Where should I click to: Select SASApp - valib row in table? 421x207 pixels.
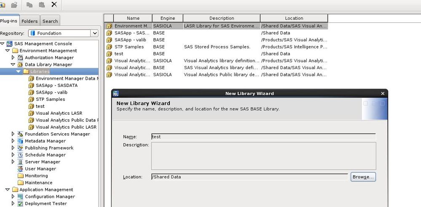tap(216, 40)
